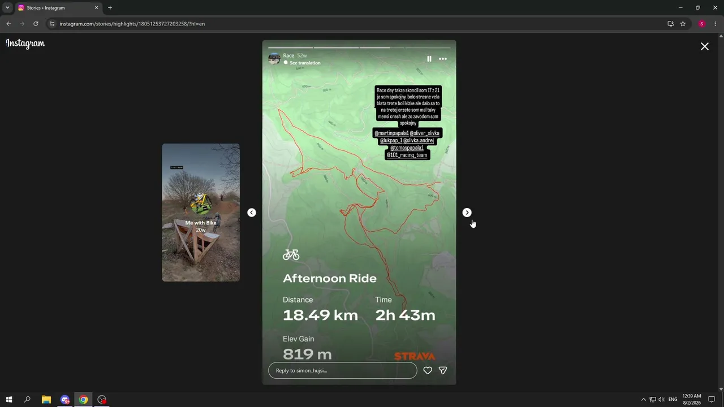Switch ENG input language
The image size is (724, 407).
(x=673, y=400)
